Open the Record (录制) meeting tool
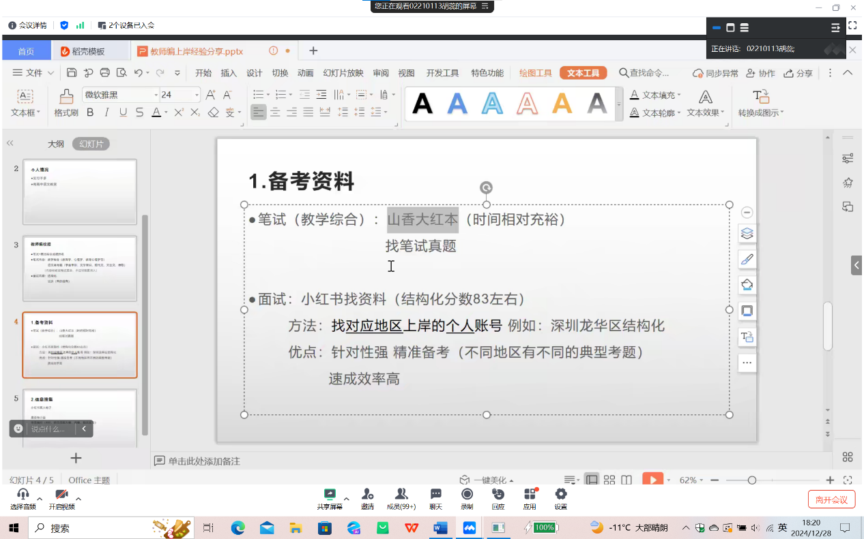The height and width of the screenshot is (539, 864). click(x=467, y=498)
